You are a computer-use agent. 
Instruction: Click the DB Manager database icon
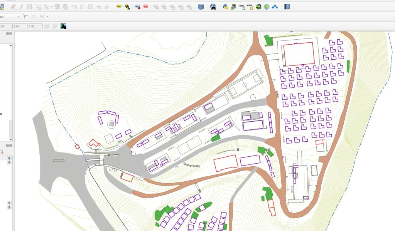[x=201, y=7]
